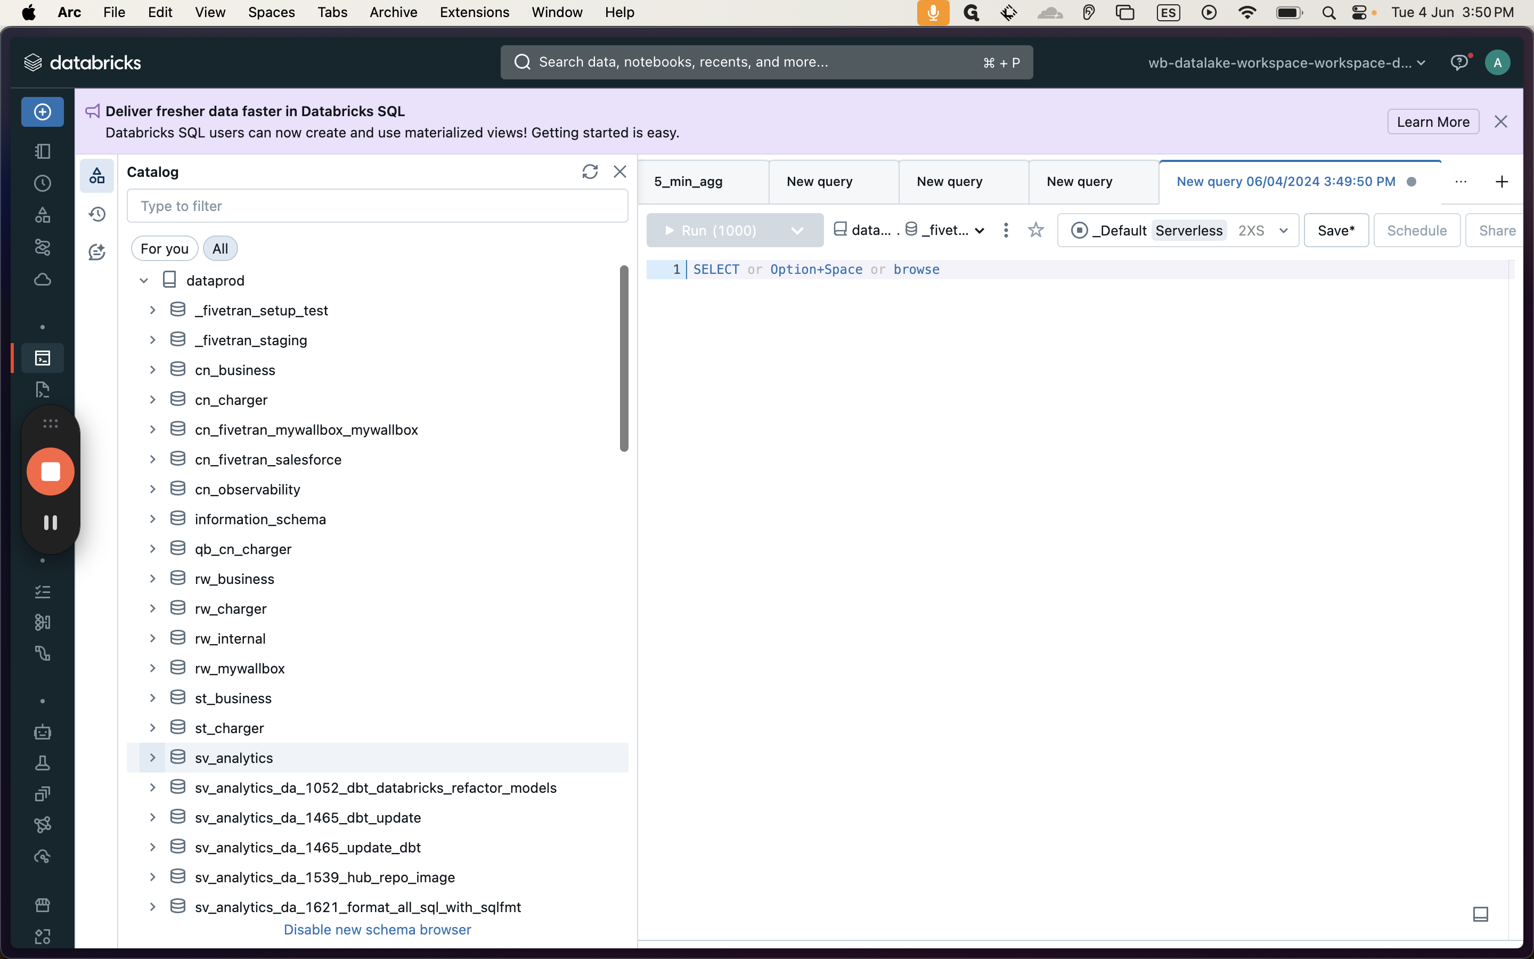Click Learn More button
1534x959 pixels.
pyautogui.click(x=1433, y=122)
